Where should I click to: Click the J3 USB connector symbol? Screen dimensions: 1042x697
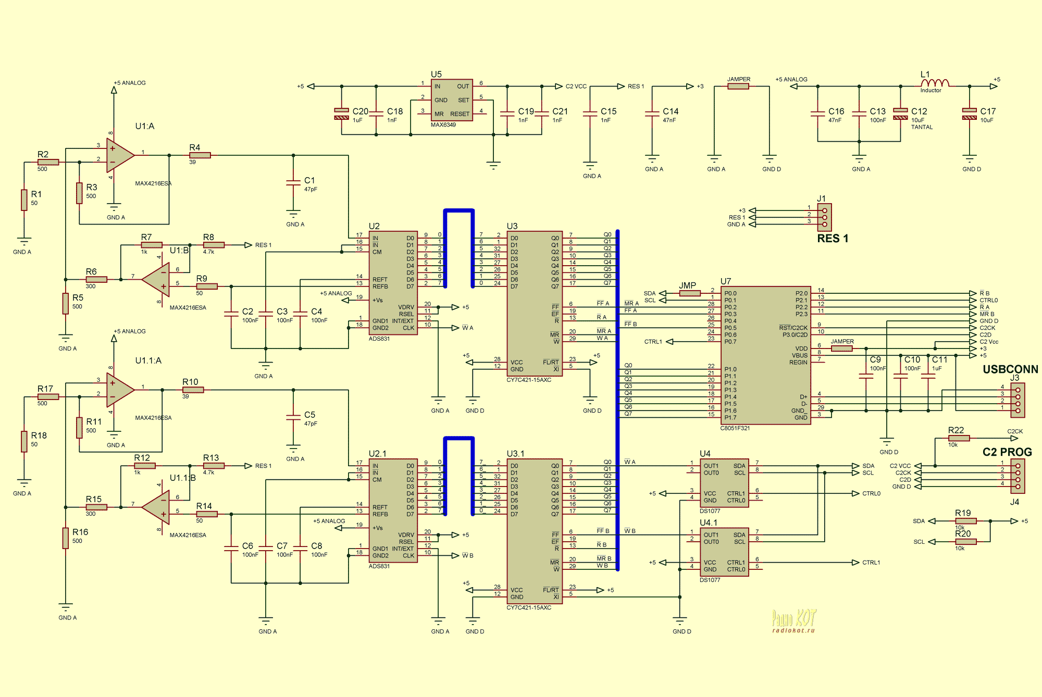[1018, 400]
